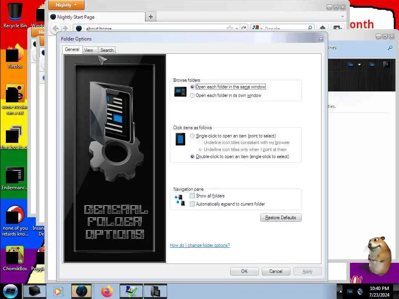Open the taskbar clock showing 10:40 PM
Viewport: 399px width, 299px height.
pyautogui.click(x=379, y=291)
